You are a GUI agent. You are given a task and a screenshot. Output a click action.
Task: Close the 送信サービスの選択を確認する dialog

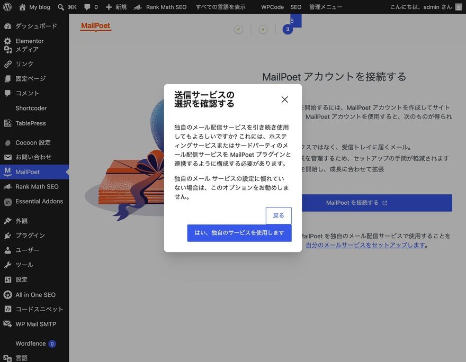[x=285, y=99]
